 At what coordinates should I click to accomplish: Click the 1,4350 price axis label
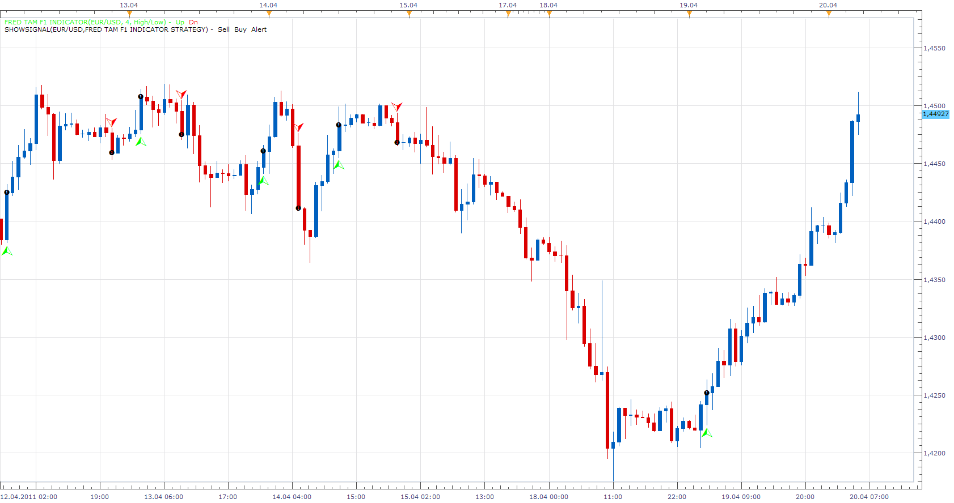(x=934, y=280)
